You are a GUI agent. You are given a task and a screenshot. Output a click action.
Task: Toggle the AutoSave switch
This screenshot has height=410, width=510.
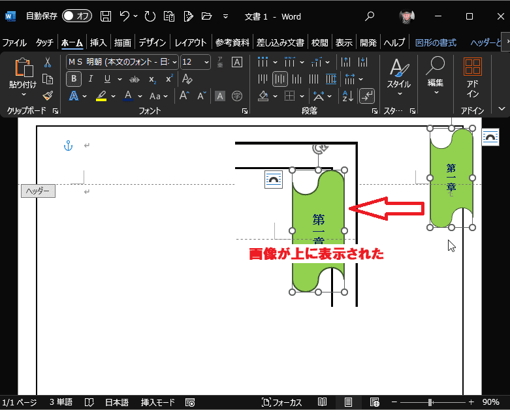(x=77, y=16)
